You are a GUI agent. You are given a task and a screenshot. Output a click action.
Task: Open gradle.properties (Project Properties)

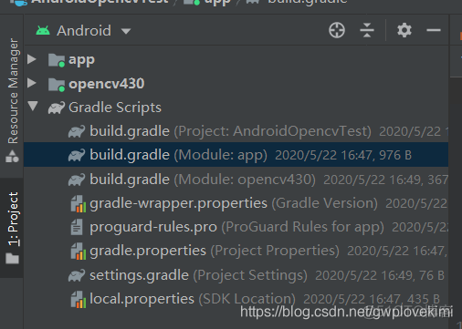tap(236, 251)
